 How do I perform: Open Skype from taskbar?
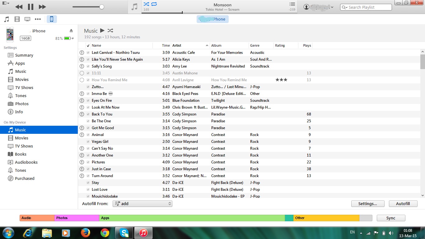pos(124,232)
